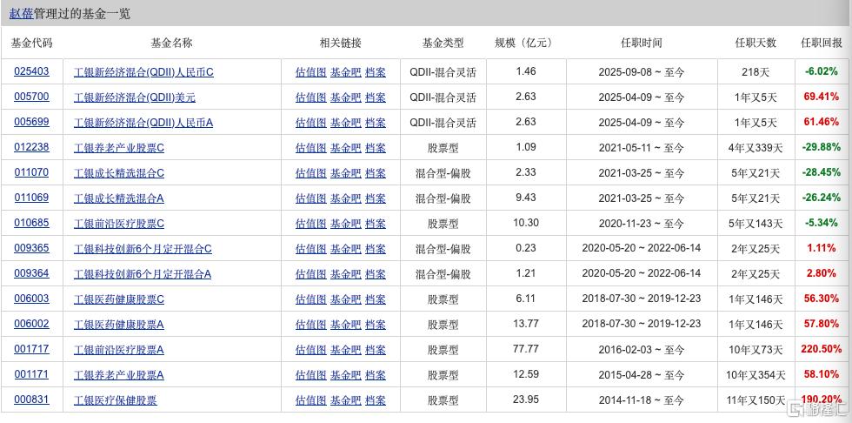
Task: Open 工银医疗保健股票 fund page
Action: (x=115, y=400)
